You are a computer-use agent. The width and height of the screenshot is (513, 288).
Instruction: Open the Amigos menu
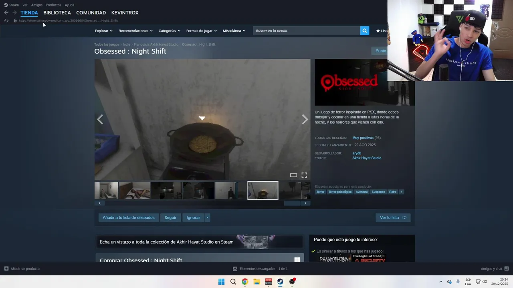pos(37,5)
